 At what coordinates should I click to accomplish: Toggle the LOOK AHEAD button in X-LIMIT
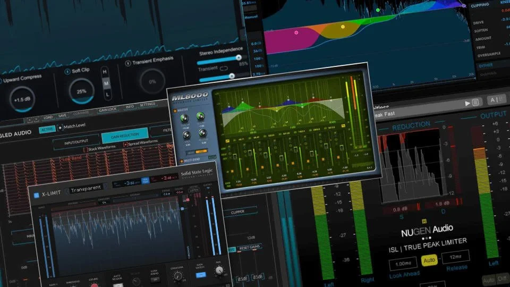point(155,279)
